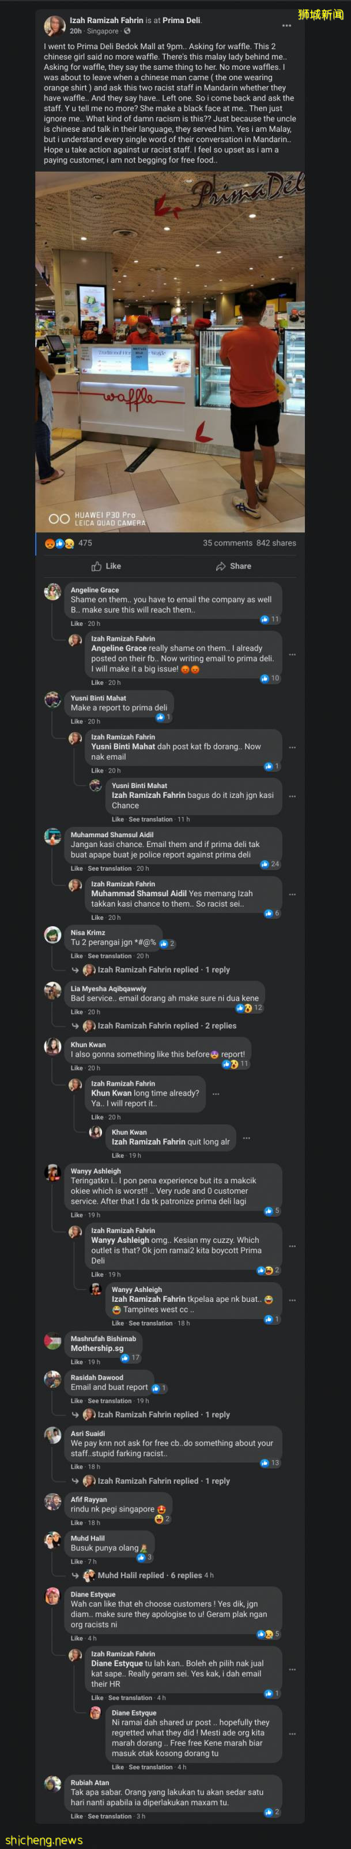Open Angeline Grace's commenter avatar

pyautogui.click(x=52, y=592)
